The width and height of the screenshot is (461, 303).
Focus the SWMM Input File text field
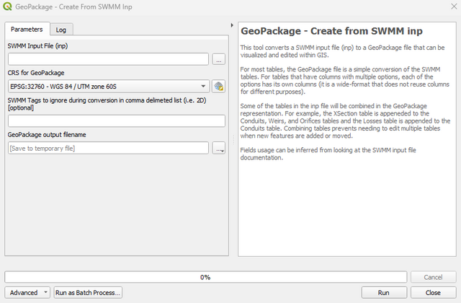(x=108, y=59)
